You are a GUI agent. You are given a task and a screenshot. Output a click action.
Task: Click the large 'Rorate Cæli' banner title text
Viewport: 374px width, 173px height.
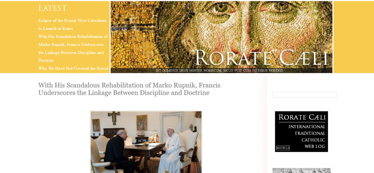pyautogui.click(x=262, y=58)
